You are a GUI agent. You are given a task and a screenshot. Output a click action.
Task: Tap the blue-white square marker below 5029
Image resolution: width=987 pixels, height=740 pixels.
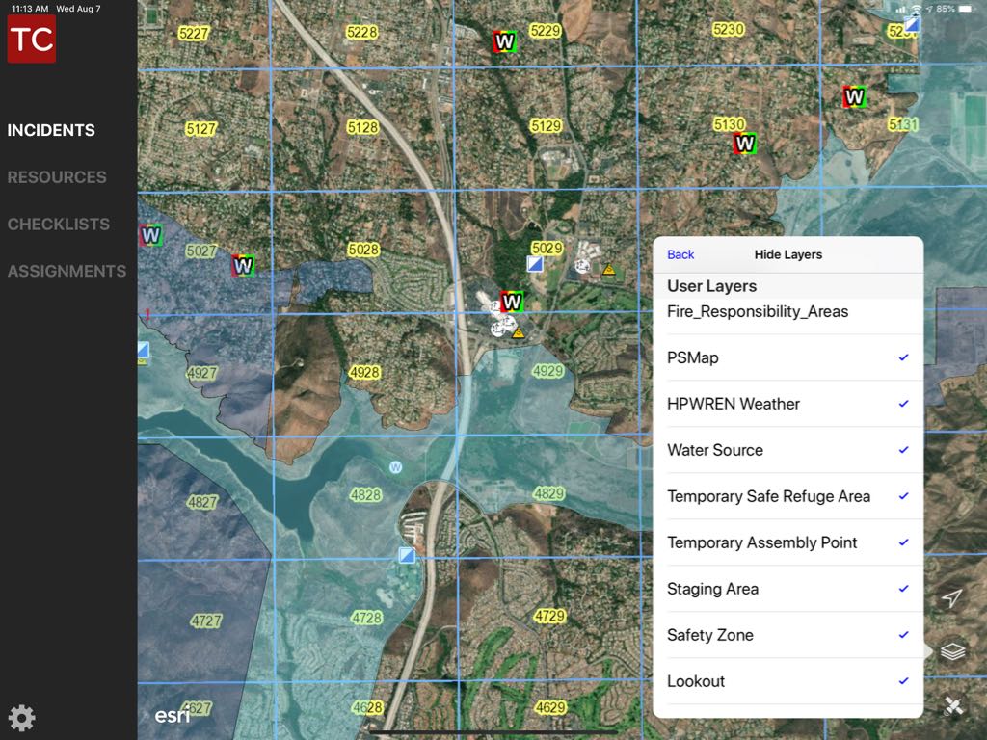[535, 263]
